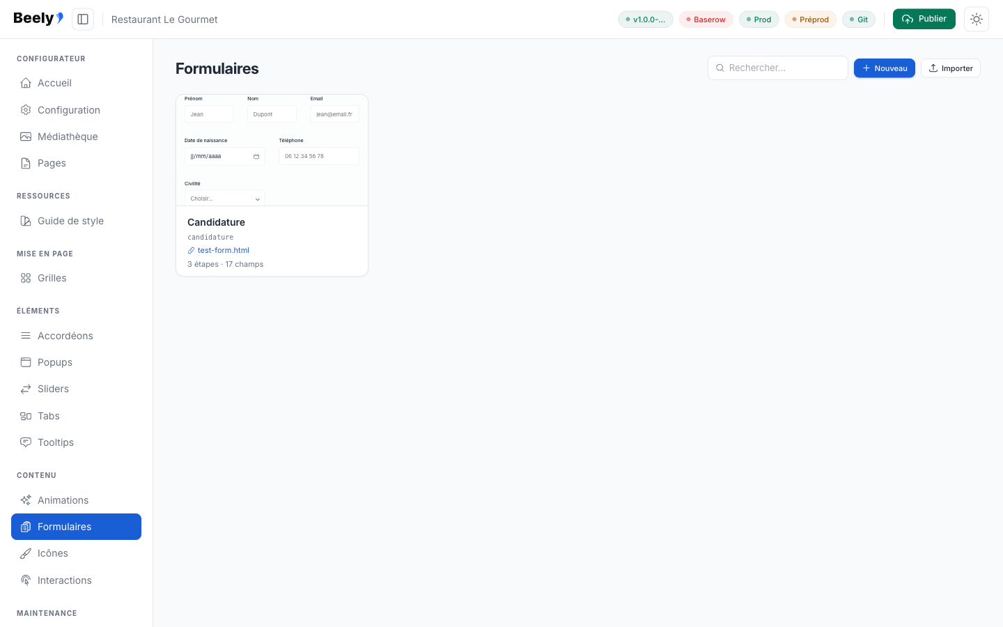Open Guide de style menu item
Image resolution: width=1003 pixels, height=627 pixels.
tap(76, 221)
